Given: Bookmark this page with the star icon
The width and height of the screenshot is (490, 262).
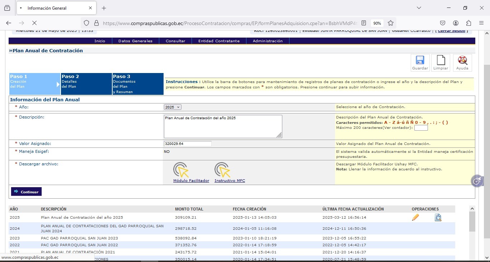Looking at the screenshot, I should 391,23.
